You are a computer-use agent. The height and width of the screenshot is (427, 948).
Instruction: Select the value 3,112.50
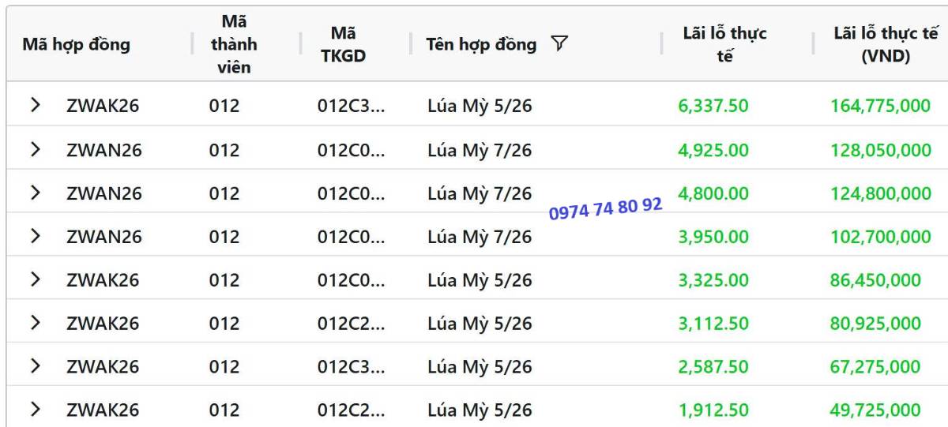713,324
